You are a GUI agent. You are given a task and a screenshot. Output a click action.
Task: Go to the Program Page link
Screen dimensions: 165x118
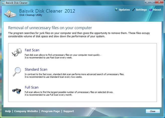[x=50, y=111]
